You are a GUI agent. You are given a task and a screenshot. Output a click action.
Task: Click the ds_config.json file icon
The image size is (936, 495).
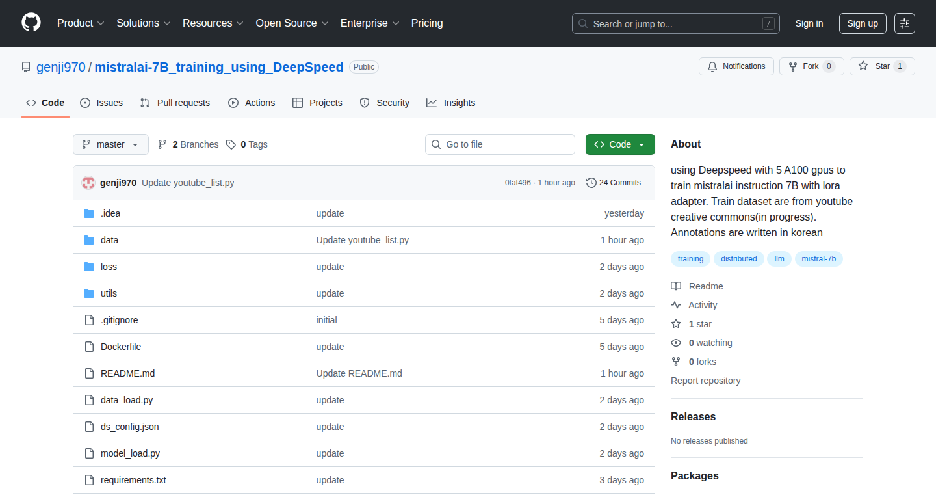(89, 427)
